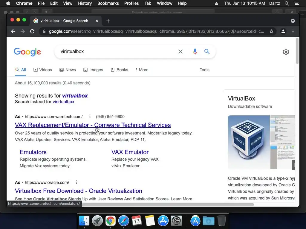Click the eject icon in menu bar
306x229 pixels.
216,3
